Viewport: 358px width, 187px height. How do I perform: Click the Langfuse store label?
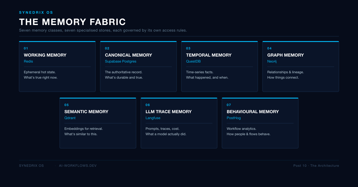153,118
